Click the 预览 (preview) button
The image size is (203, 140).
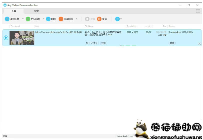click(x=103, y=43)
